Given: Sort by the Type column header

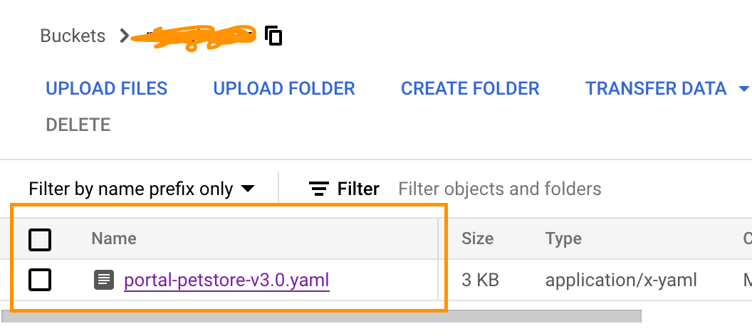Looking at the screenshot, I should 563,238.
